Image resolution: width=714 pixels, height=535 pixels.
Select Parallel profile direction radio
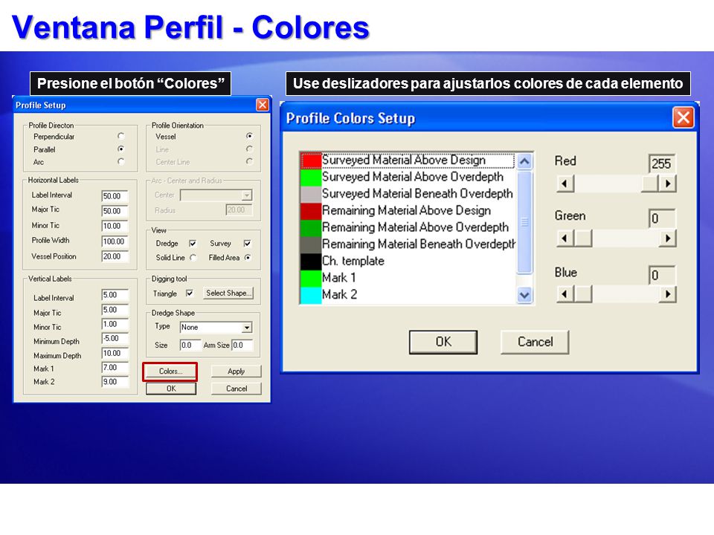(x=120, y=149)
